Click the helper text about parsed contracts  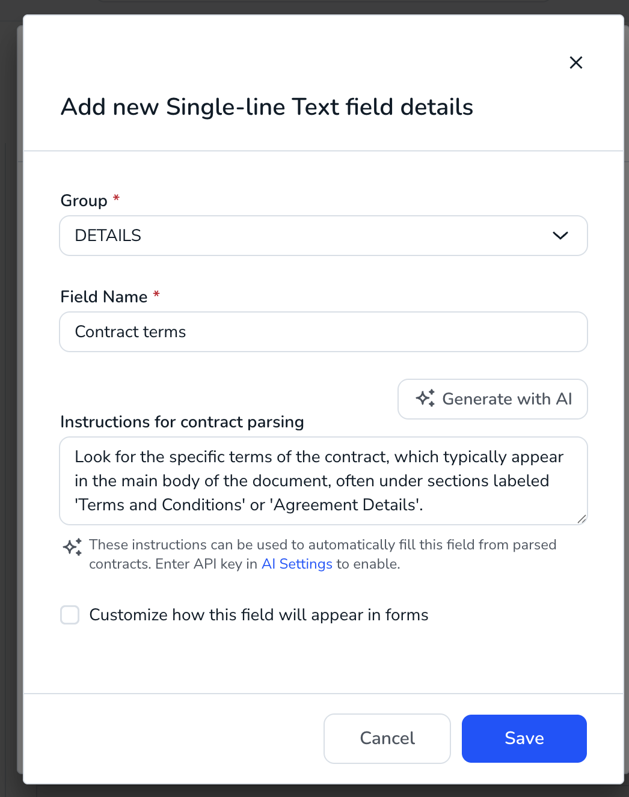click(x=322, y=554)
